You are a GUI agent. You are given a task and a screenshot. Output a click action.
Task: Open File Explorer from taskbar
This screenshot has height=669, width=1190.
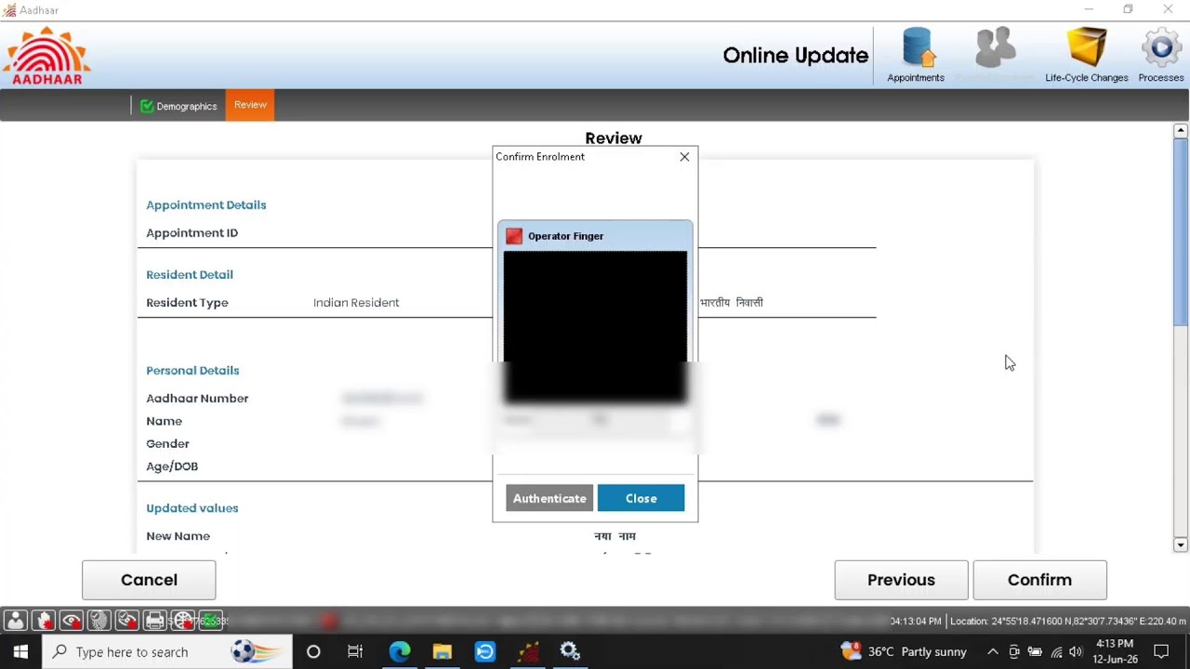coord(443,651)
